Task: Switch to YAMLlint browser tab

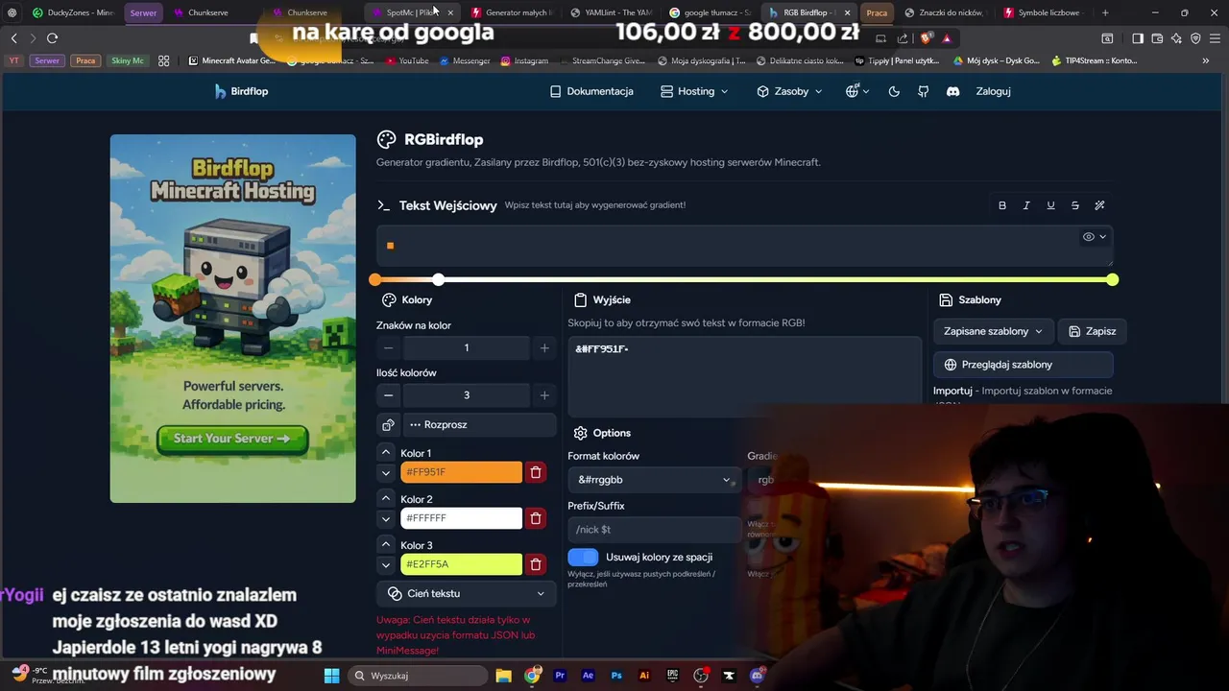Action: pyautogui.click(x=613, y=12)
